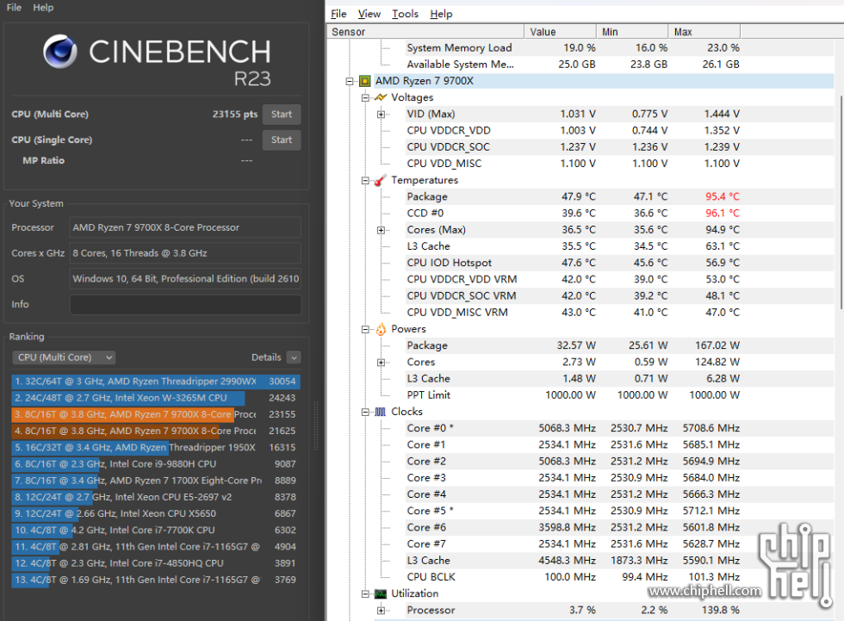The height and width of the screenshot is (621, 844).
Task: Select the Ryzen 7 1700X ranking entry
Action: (x=156, y=481)
